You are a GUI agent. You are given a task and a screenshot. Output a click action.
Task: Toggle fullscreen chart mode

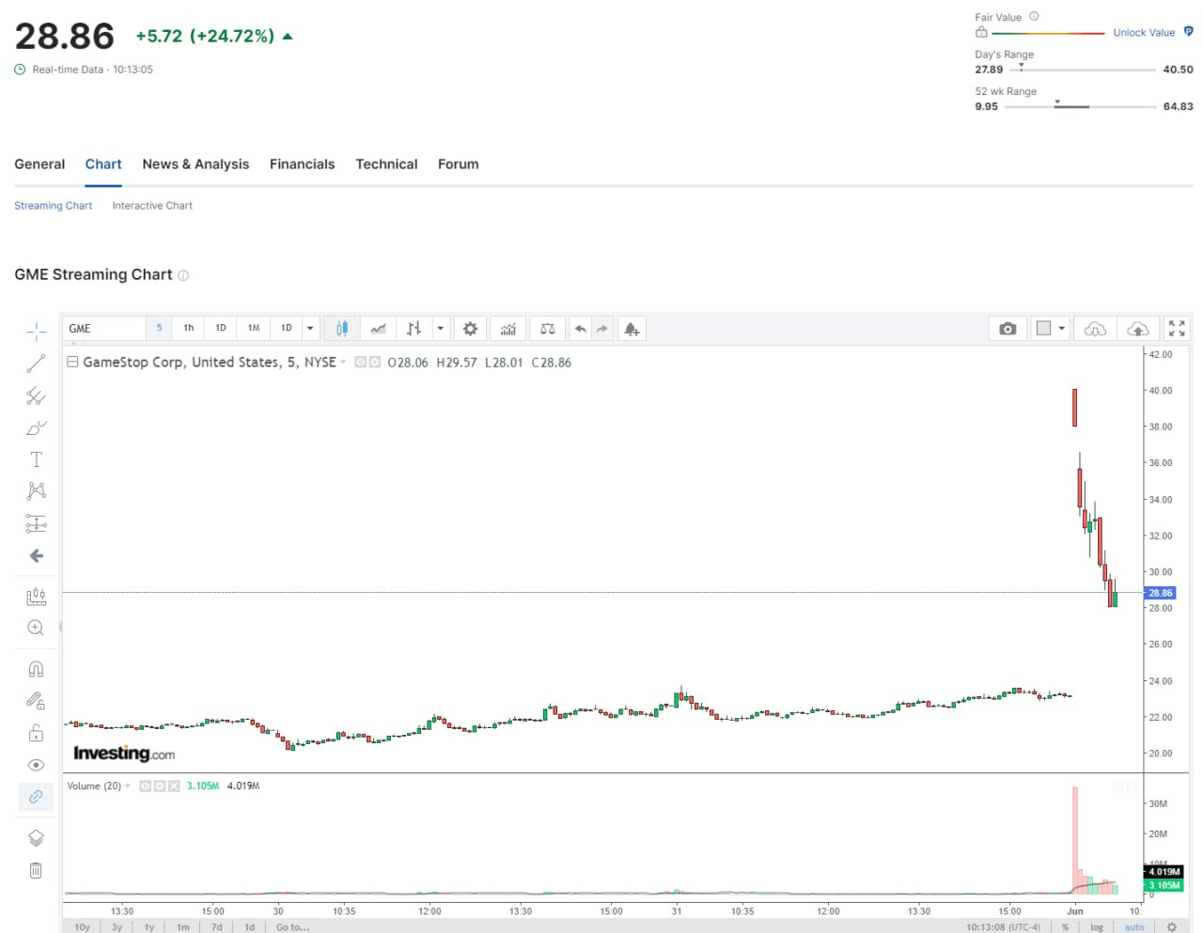click(x=1177, y=329)
